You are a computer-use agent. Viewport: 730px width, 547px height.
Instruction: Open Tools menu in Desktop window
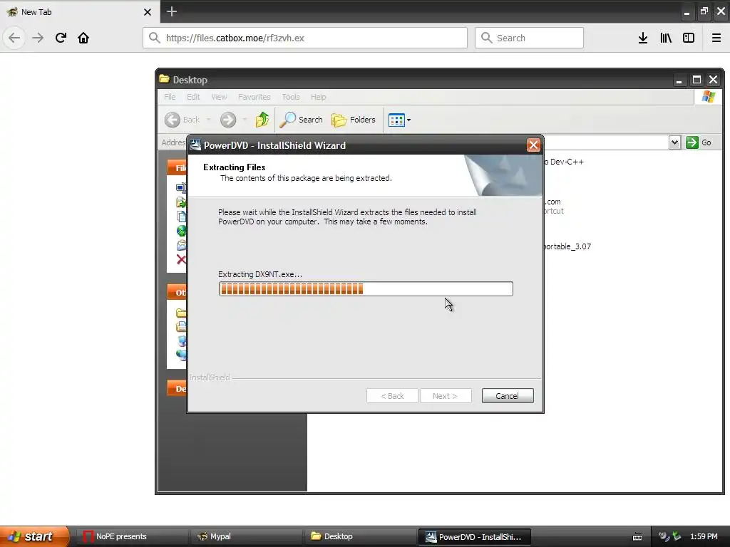(x=291, y=97)
